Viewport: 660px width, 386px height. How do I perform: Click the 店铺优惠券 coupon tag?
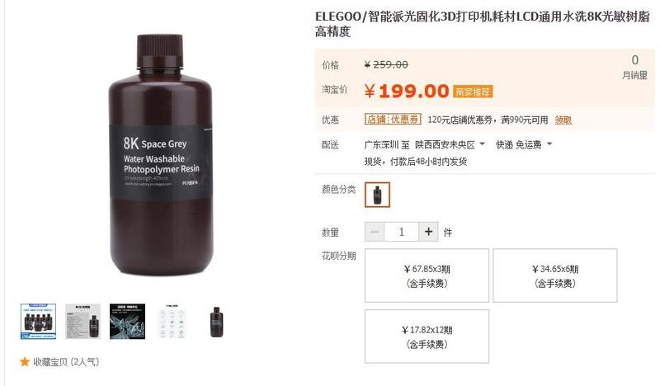[393, 120]
